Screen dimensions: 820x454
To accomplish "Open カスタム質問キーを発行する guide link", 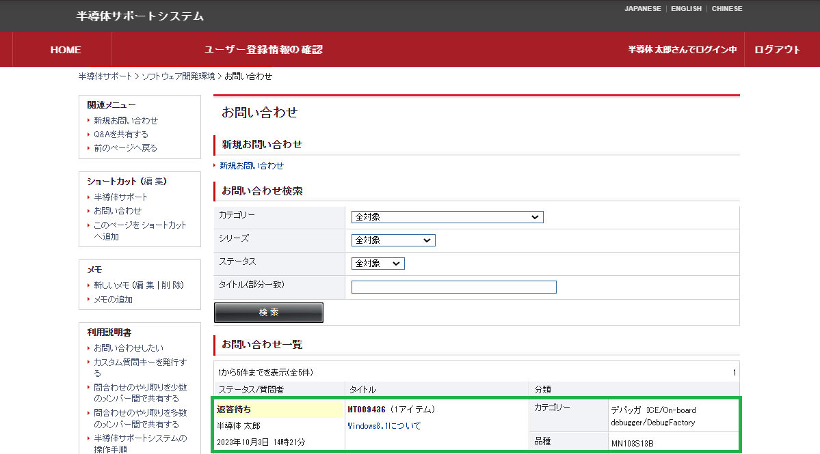I will click(x=140, y=367).
